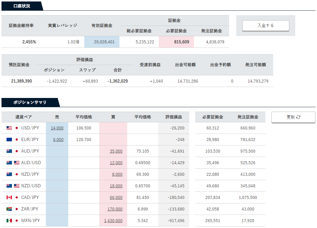Click the Japan flag in USD/JPY row
This screenshot has height=228, width=317.
point(17,128)
